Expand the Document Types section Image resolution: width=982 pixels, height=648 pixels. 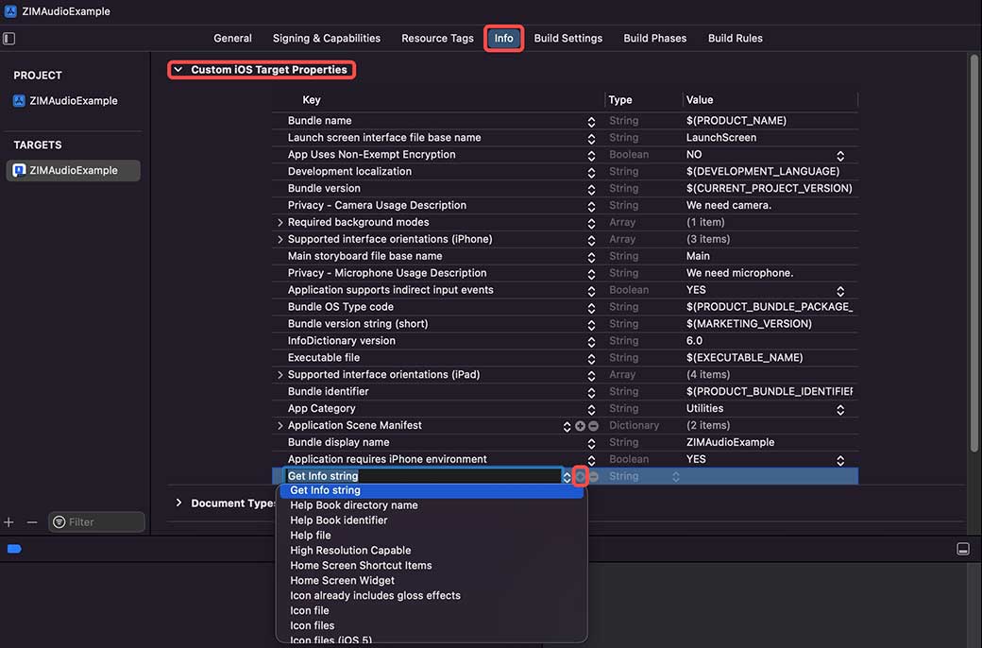coord(178,503)
